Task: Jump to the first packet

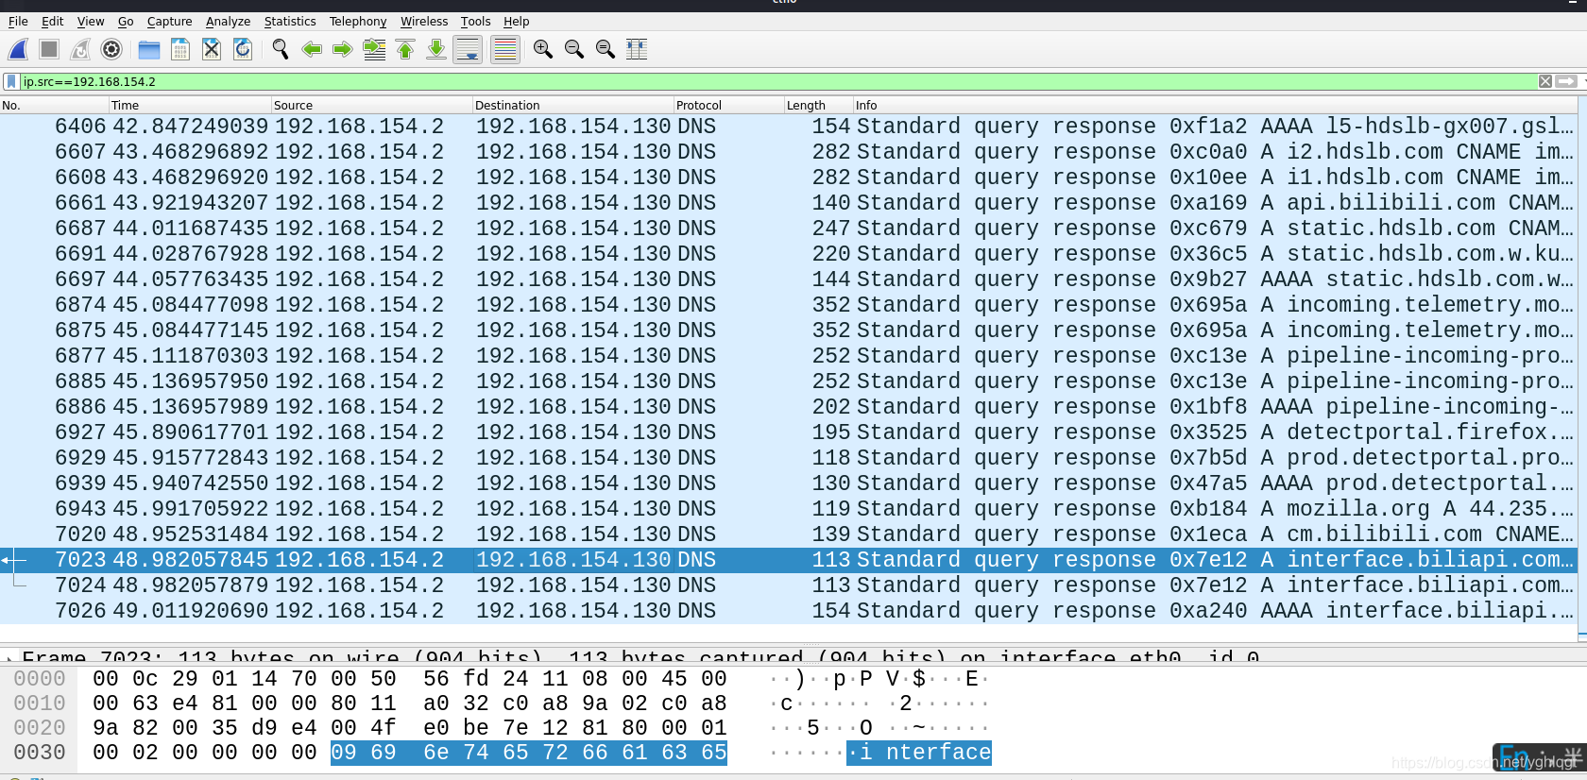Action: [x=405, y=49]
